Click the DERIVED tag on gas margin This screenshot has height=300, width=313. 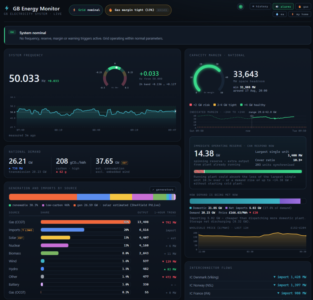(x=162, y=10)
